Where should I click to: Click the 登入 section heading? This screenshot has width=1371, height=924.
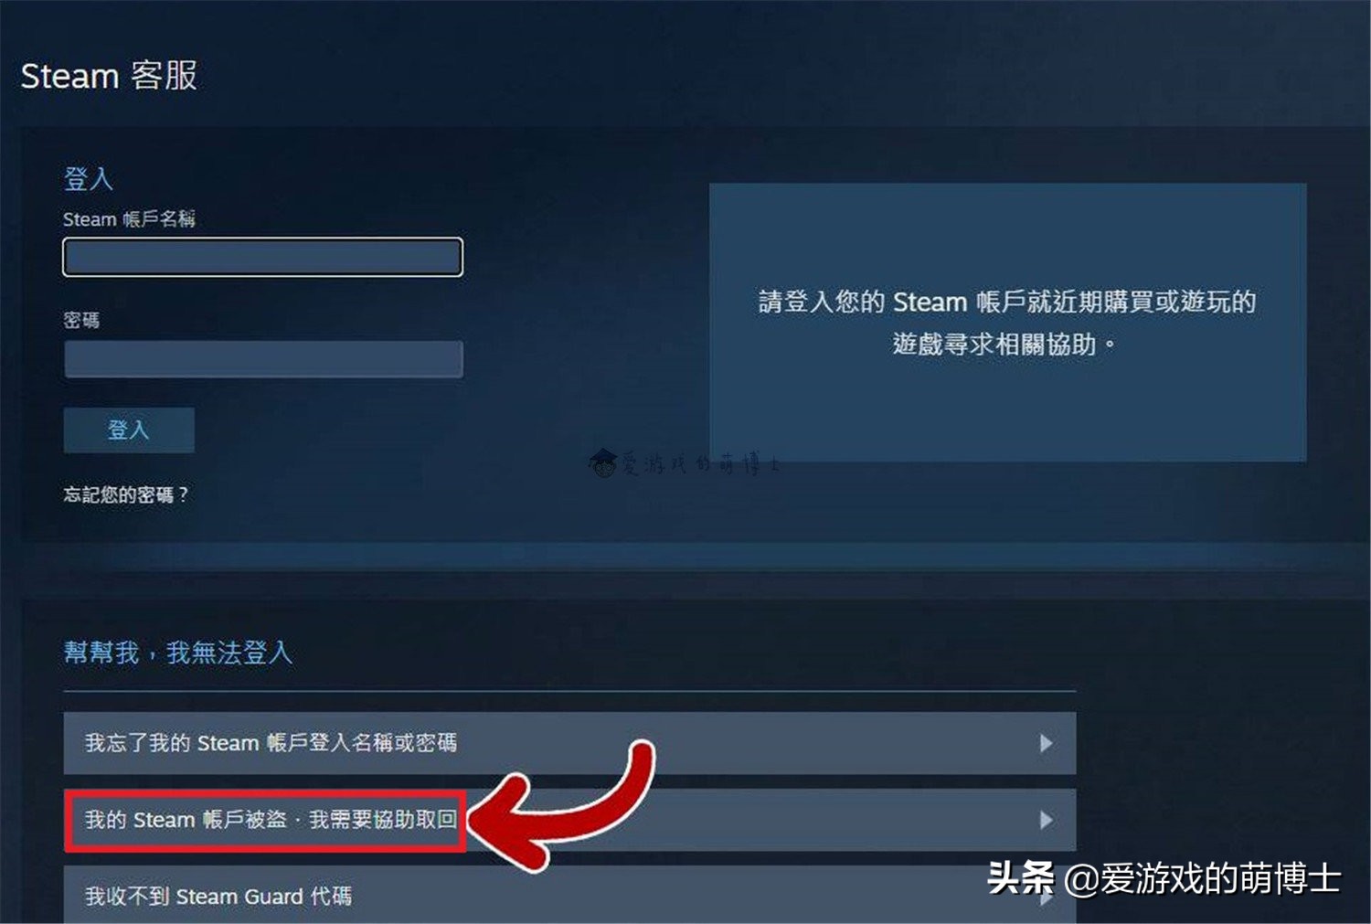coord(89,178)
